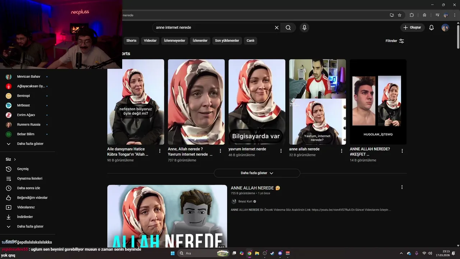
Task: Play 'nefesten biliyoruz' short thumbnail
Action: 136,102
